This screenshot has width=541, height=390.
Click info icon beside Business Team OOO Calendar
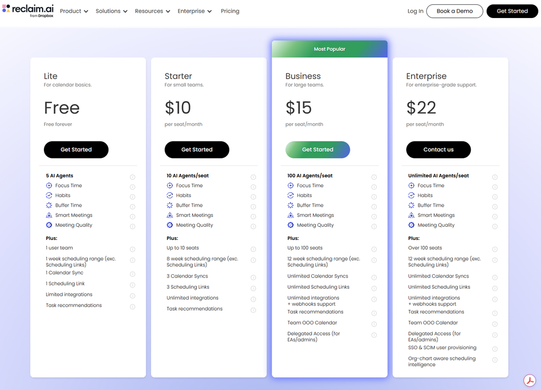374,324
